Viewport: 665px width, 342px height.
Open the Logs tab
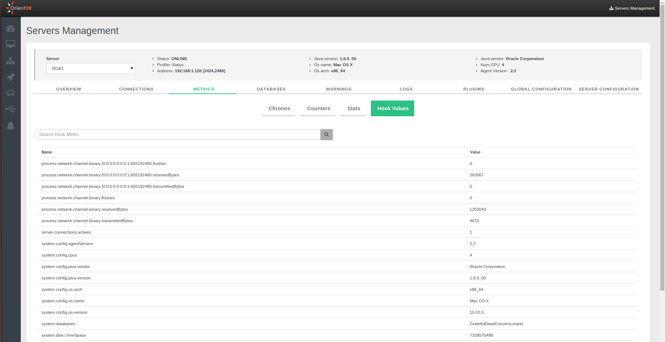coord(406,89)
